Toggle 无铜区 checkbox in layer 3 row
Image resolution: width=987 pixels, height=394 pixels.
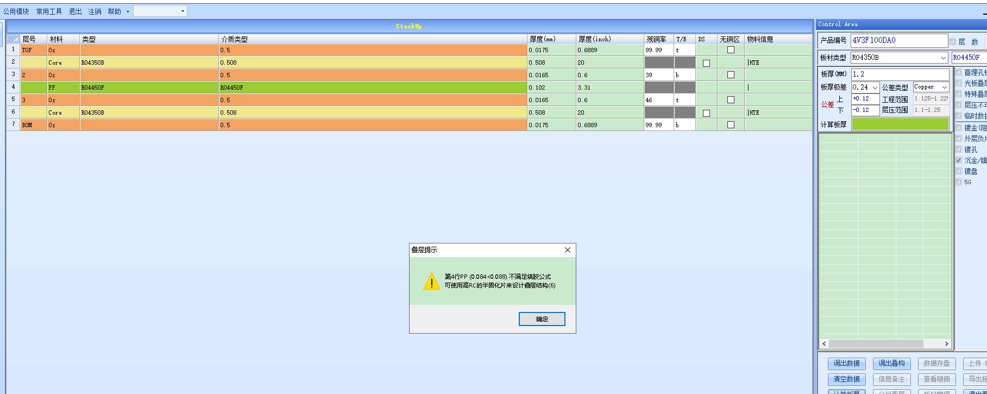pyautogui.click(x=731, y=100)
